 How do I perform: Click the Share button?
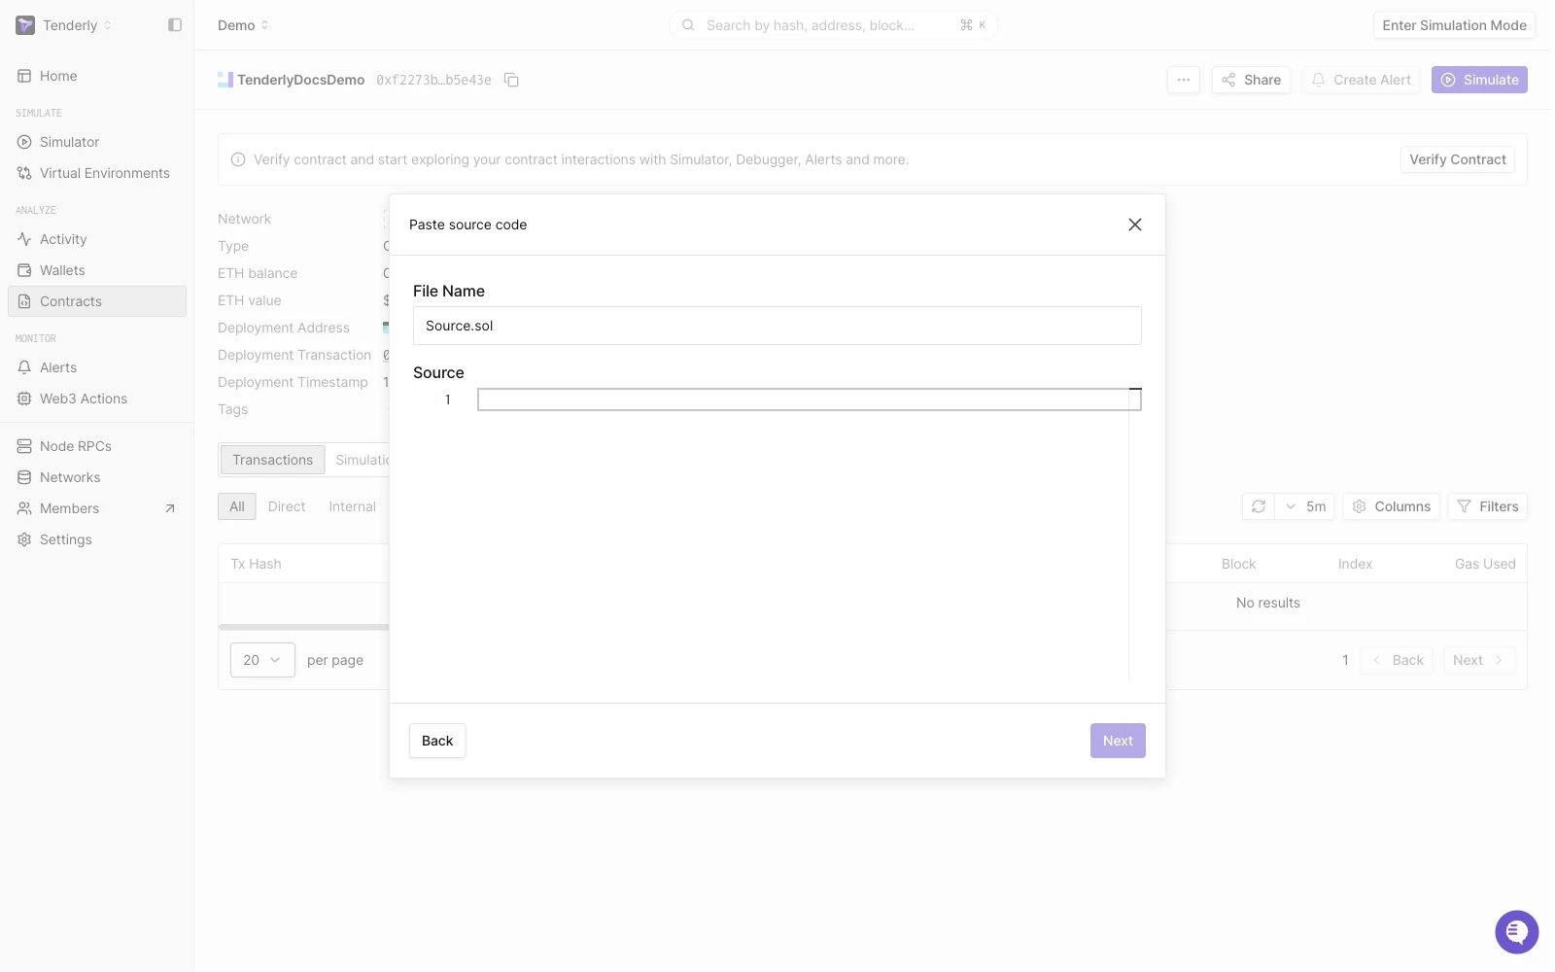click(x=1251, y=80)
